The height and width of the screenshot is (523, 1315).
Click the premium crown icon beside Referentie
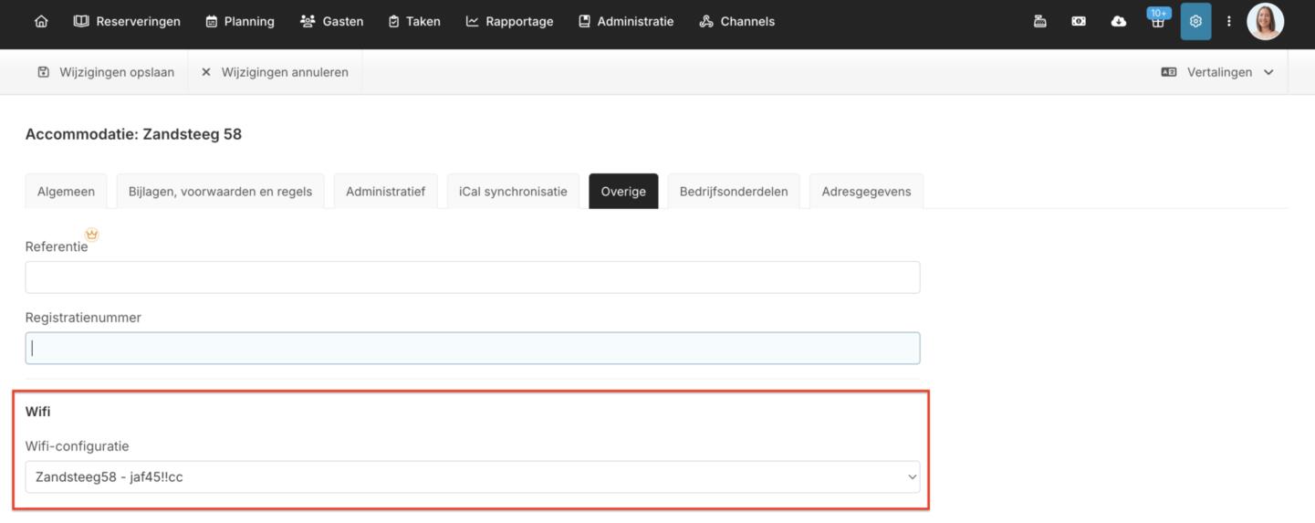(91, 235)
